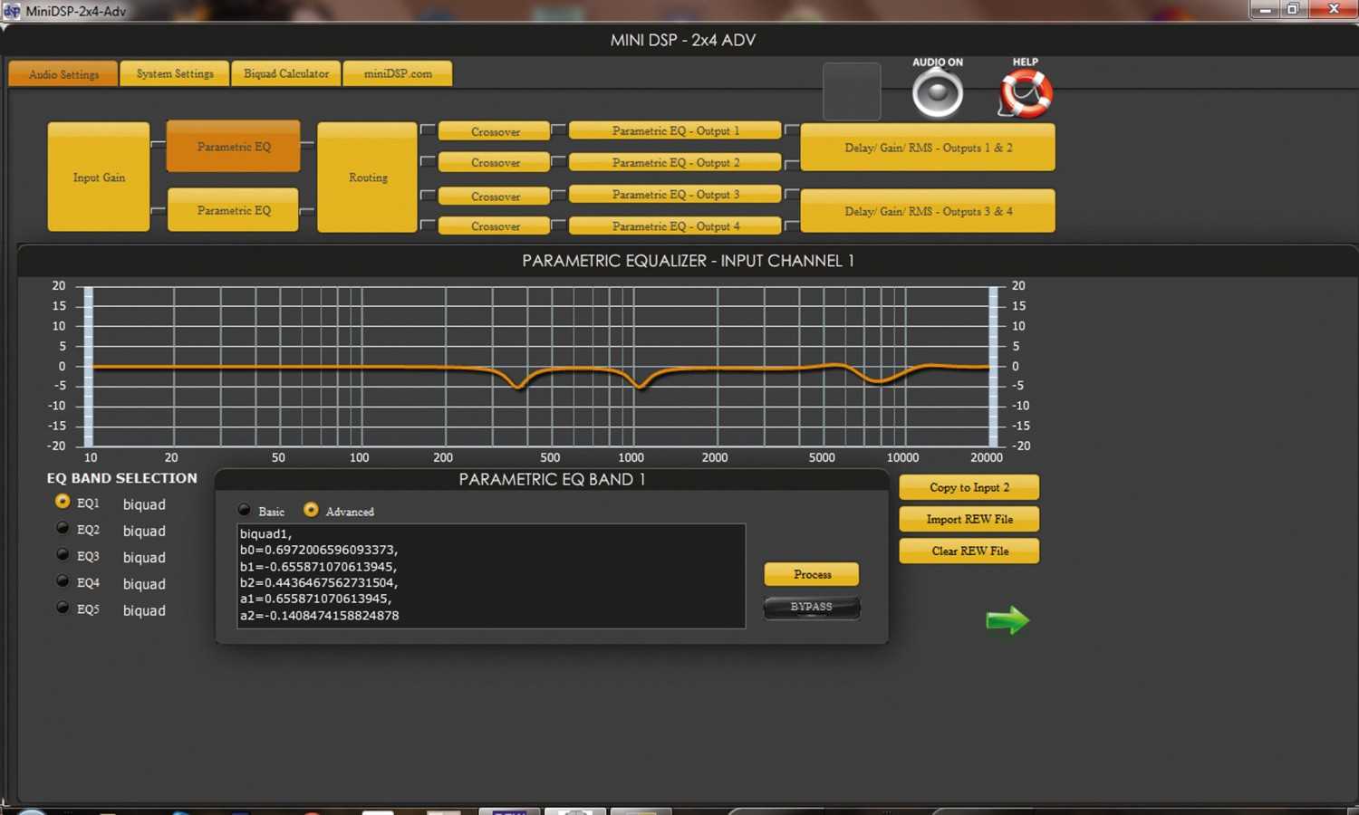Click Copy to Input 2
The width and height of the screenshot is (1359, 815).
click(969, 487)
